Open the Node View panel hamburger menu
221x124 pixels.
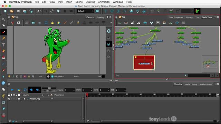pos(116,17)
